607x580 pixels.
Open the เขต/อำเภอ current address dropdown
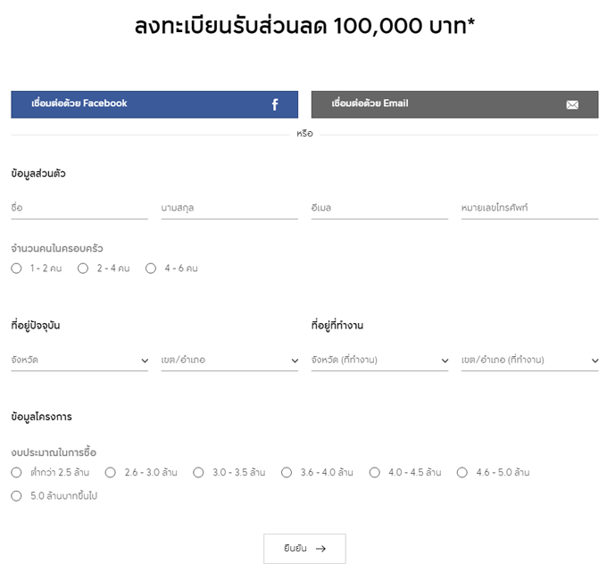[229, 360]
